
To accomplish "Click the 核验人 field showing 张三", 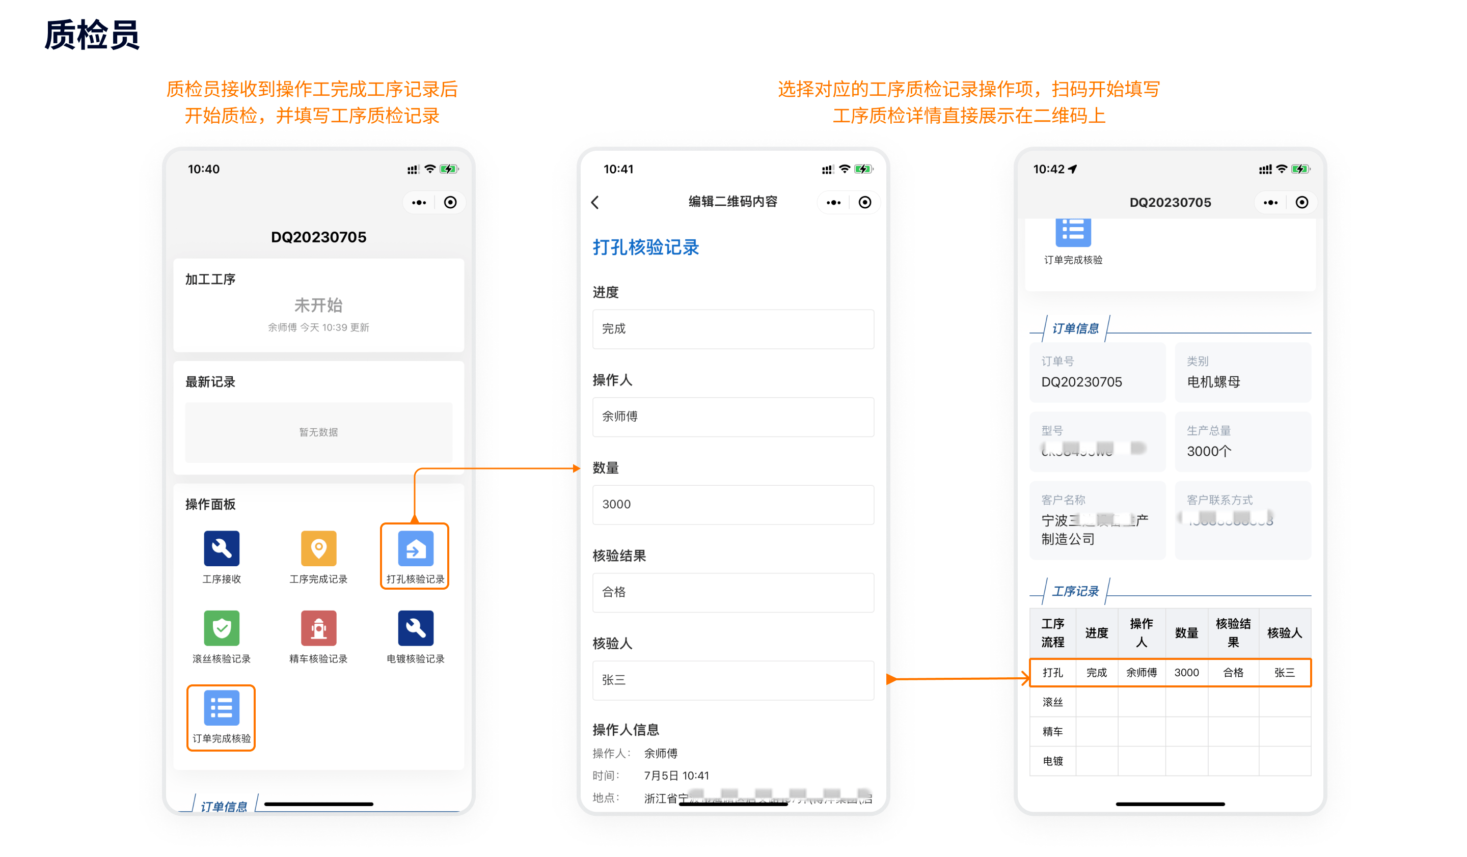I will pos(733,680).
